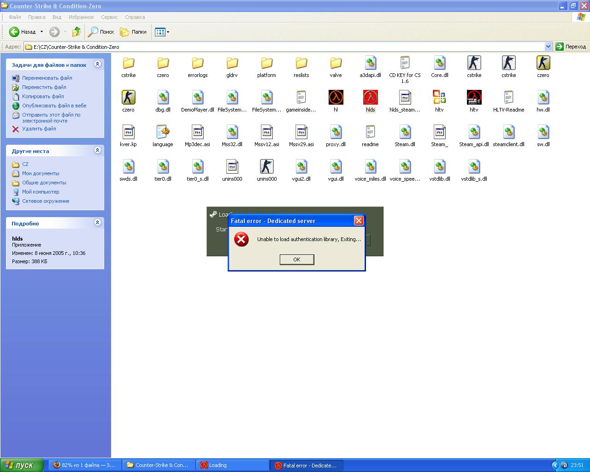
Task: Click Опубликовать файл в вебе
Action: [54, 106]
